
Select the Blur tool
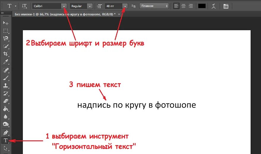[x=6, y=116]
